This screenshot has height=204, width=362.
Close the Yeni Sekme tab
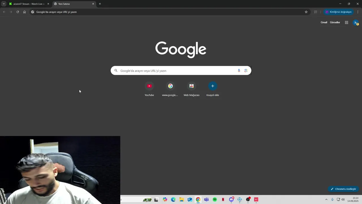[93, 4]
